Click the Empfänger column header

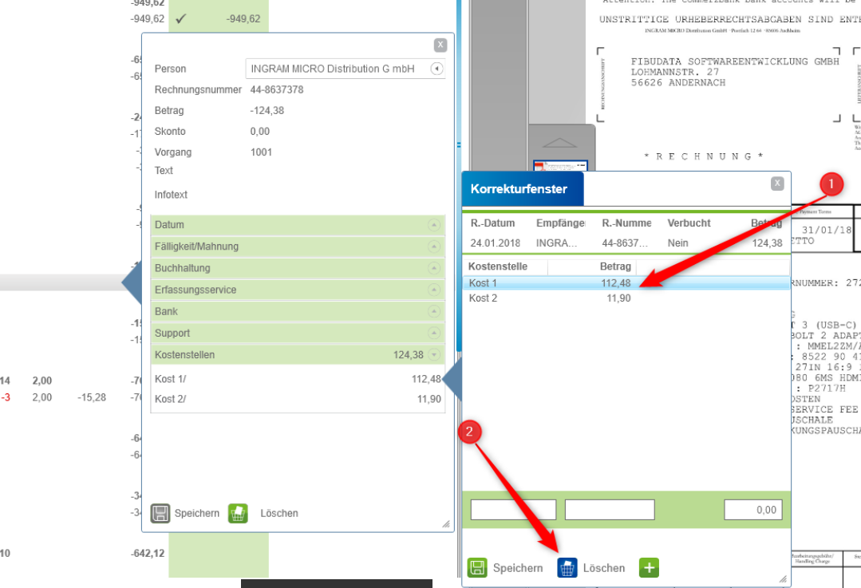click(x=561, y=223)
